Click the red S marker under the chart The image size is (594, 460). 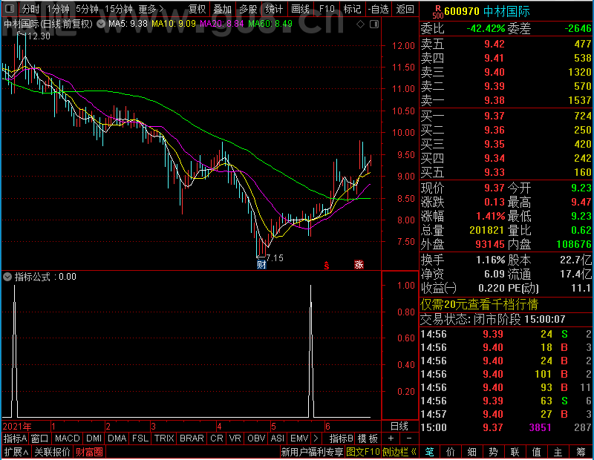327,266
